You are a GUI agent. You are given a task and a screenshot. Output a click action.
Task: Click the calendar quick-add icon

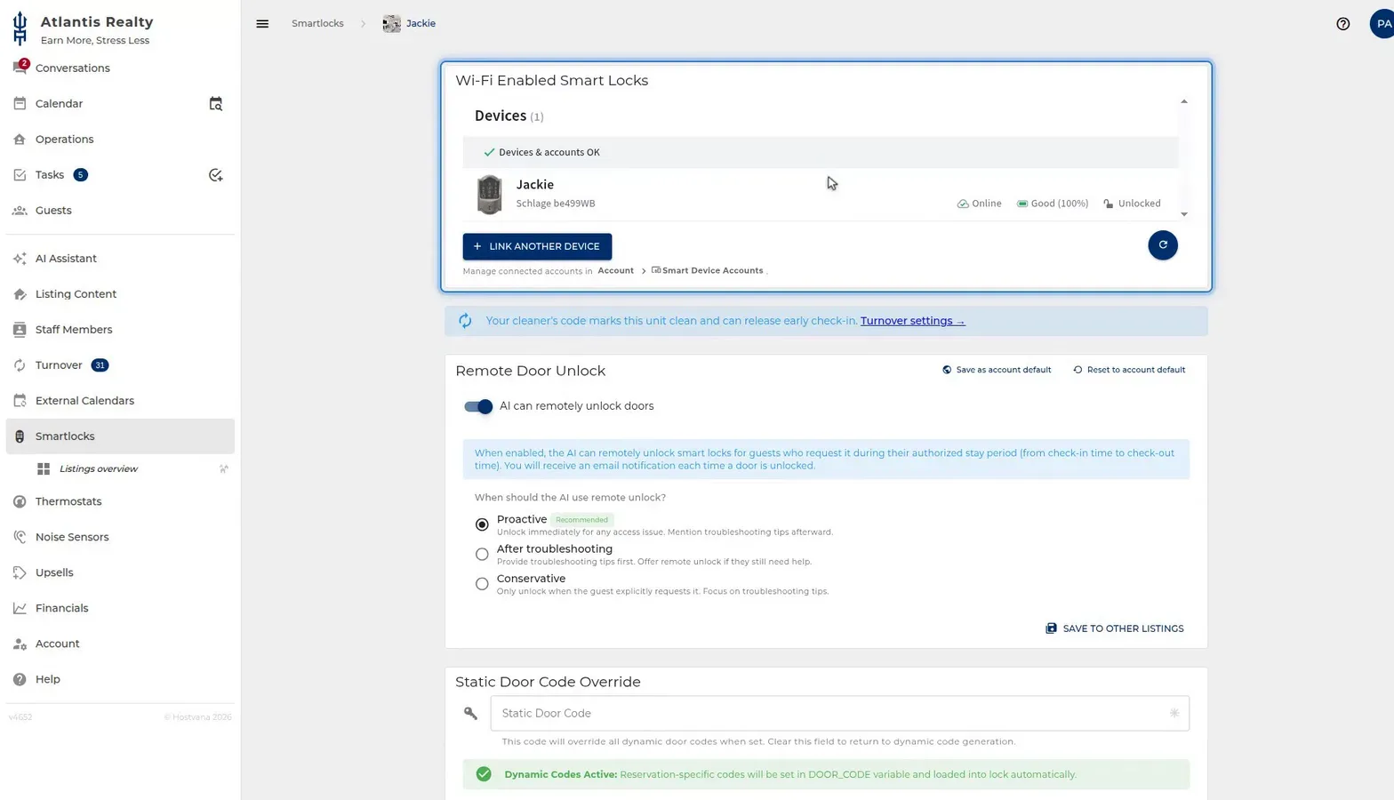point(215,104)
